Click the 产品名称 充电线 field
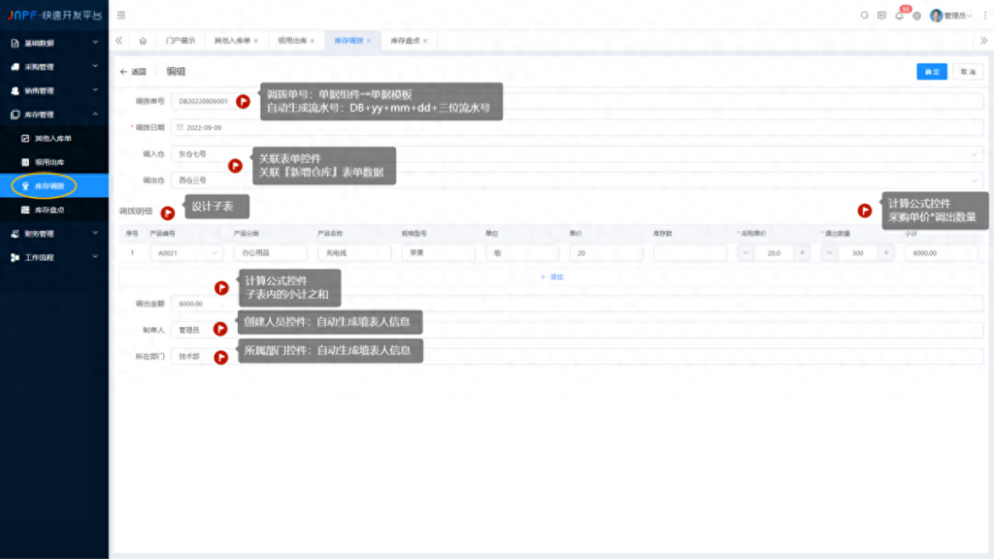 (x=354, y=253)
